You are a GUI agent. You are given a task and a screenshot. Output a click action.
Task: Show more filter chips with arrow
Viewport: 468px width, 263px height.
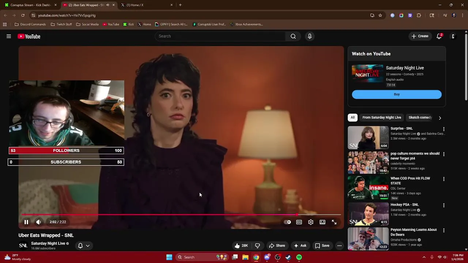[x=440, y=118]
